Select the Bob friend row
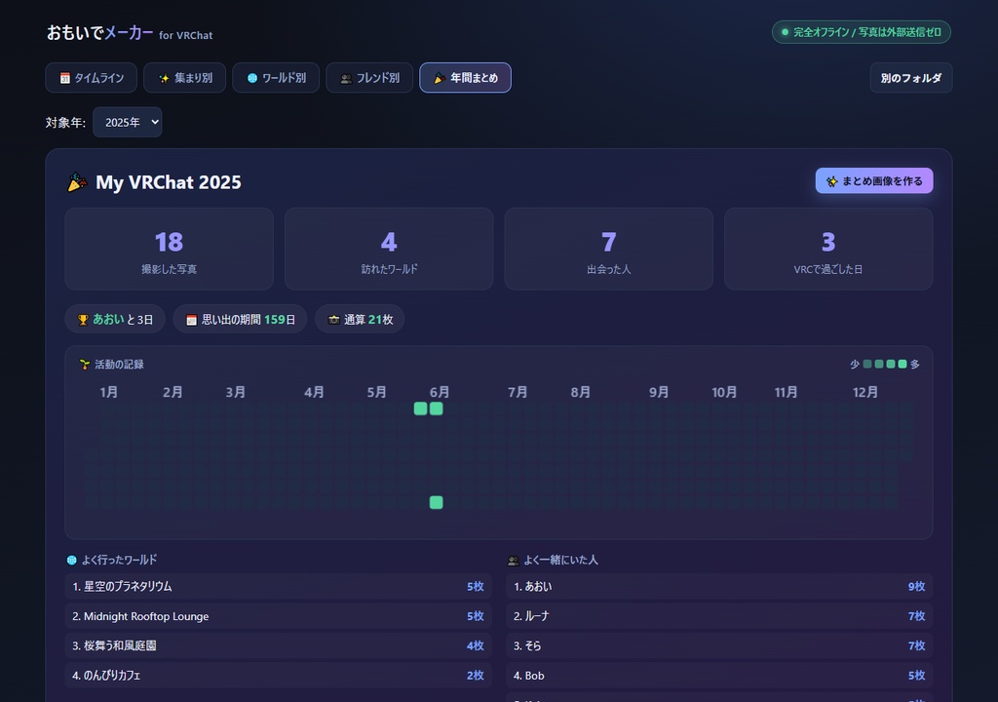 pyautogui.click(x=719, y=676)
